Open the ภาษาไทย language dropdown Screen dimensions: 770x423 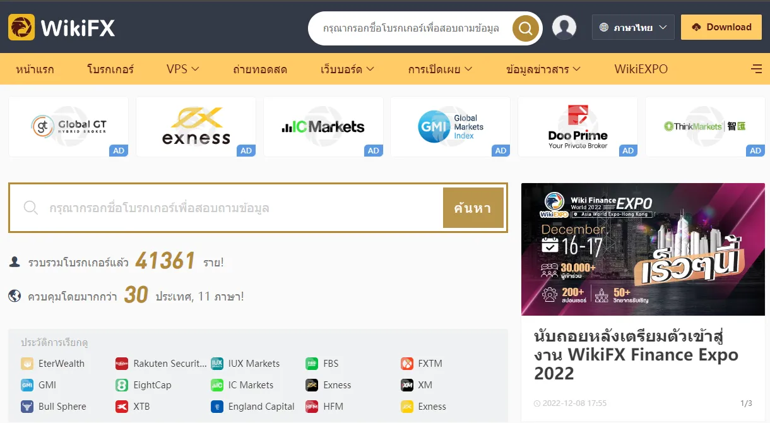coord(633,28)
